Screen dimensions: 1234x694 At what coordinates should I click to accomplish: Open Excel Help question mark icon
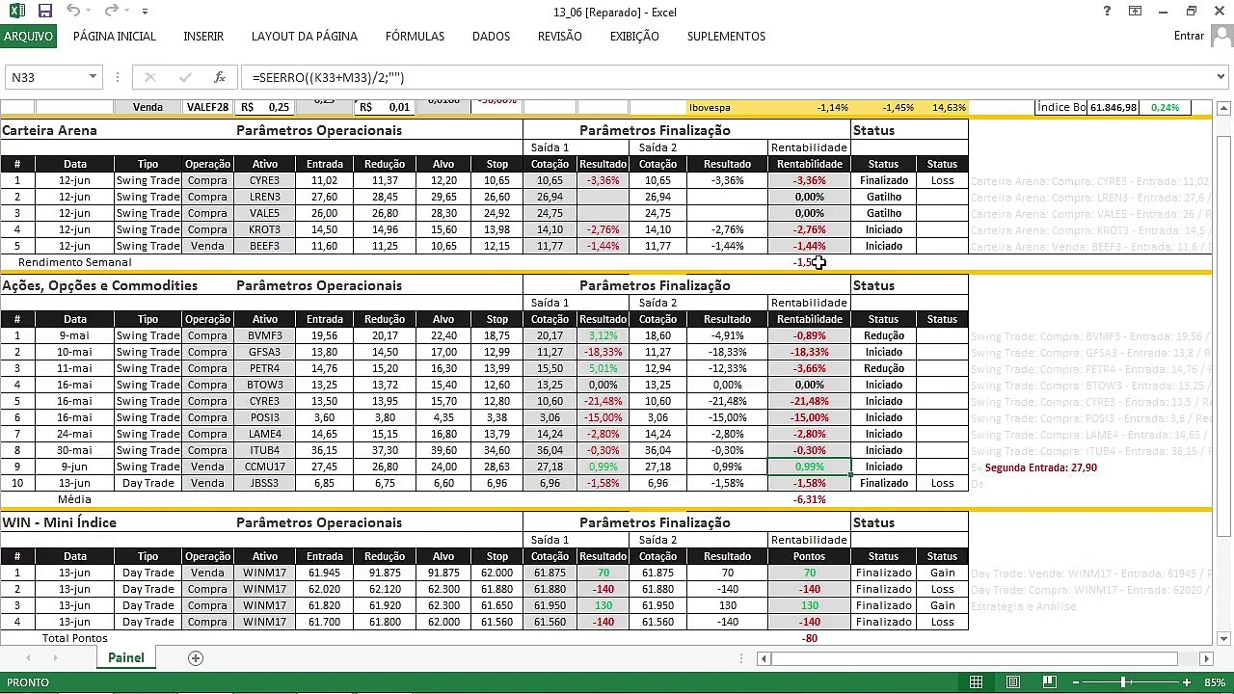[1108, 12]
